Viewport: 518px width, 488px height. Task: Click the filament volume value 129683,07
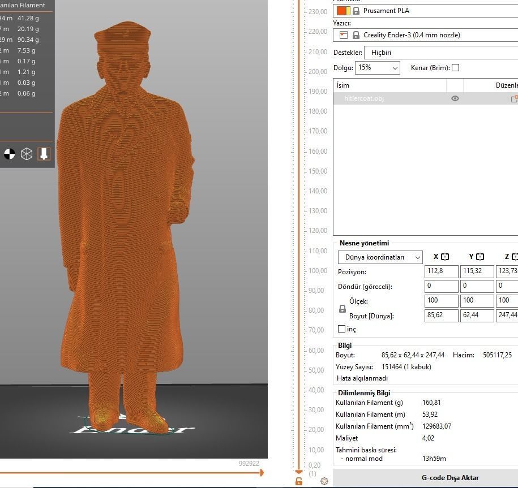436,426
